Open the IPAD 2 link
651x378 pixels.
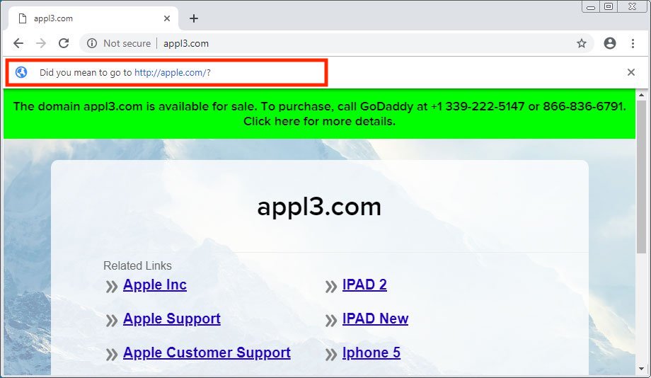click(x=364, y=285)
